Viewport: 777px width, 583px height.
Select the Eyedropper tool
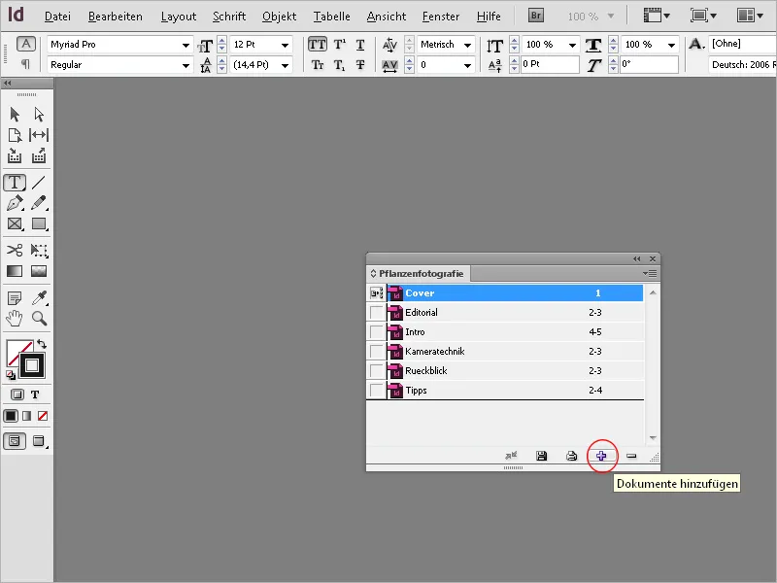click(39, 298)
